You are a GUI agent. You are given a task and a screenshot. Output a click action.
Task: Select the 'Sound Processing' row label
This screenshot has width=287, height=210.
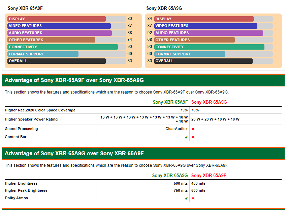pos(22,129)
